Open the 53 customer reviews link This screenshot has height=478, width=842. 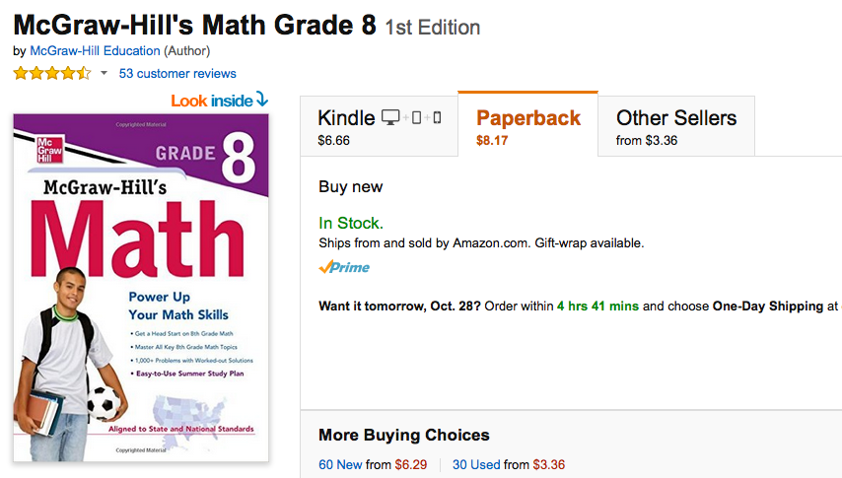point(177,74)
